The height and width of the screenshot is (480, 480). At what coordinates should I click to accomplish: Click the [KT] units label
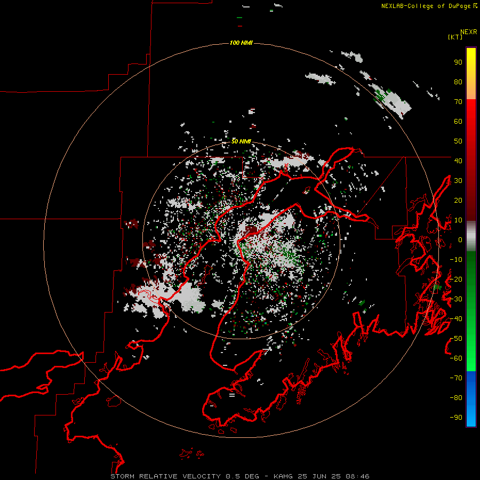coord(455,37)
